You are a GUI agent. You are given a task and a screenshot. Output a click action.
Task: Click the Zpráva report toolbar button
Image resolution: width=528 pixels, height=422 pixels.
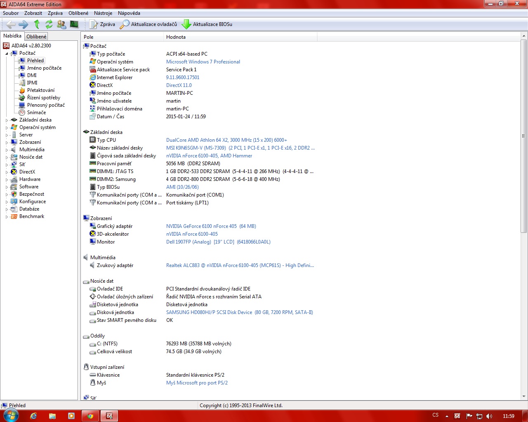tap(102, 24)
